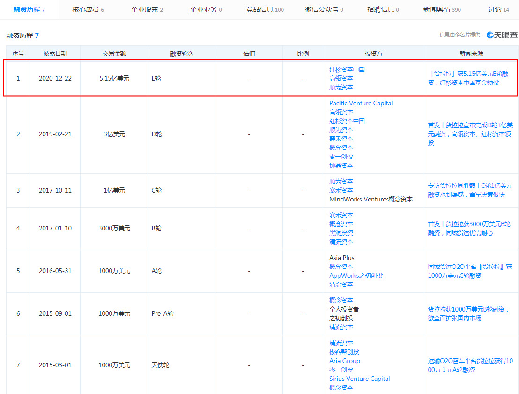Viewport: 519px width, 394px height.
Task: Go to the 竞品信息 tab
Action: (x=265, y=9)
